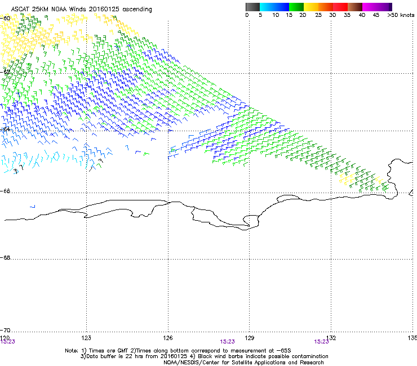This screenshot has width=417, height=366.
Task: Click the '-62' latitude label
Action: (5, 72)
